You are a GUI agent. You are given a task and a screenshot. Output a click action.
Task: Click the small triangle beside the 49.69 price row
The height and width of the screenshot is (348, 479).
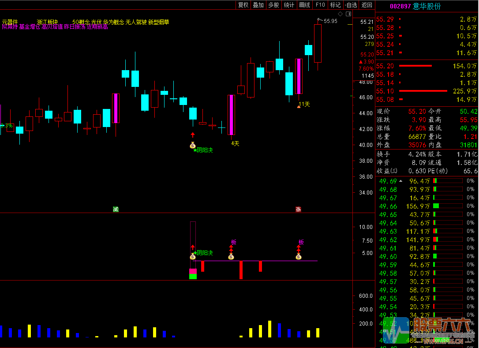(400, 181)
